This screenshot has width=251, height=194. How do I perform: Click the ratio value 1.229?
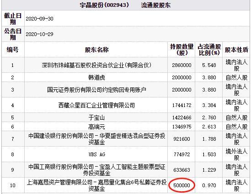coord(209,170)
